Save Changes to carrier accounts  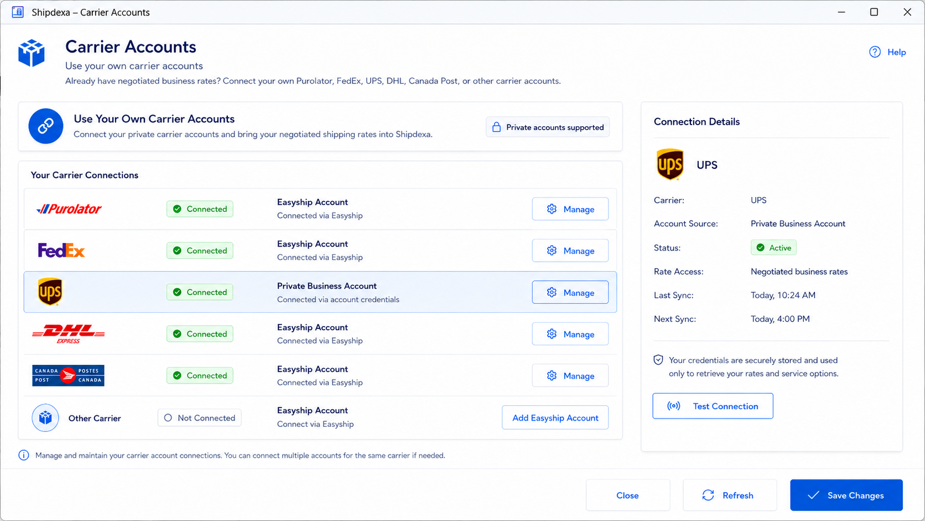846,495
